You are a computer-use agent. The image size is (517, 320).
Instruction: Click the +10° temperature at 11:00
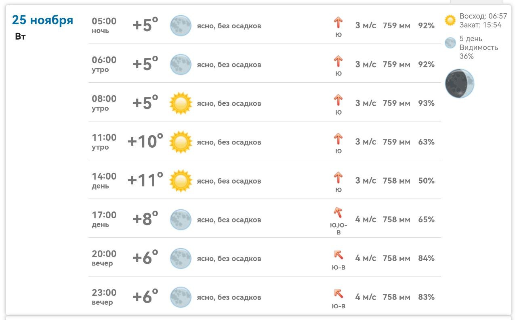coord(145,141)
